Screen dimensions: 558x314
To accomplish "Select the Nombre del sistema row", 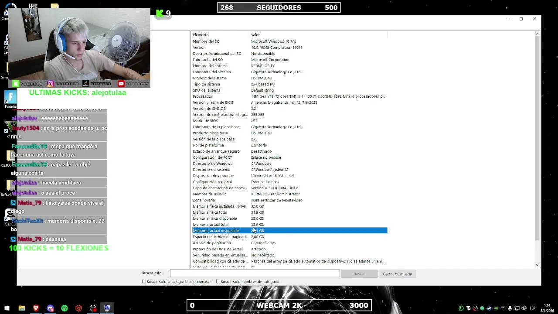I will [289, 66].
